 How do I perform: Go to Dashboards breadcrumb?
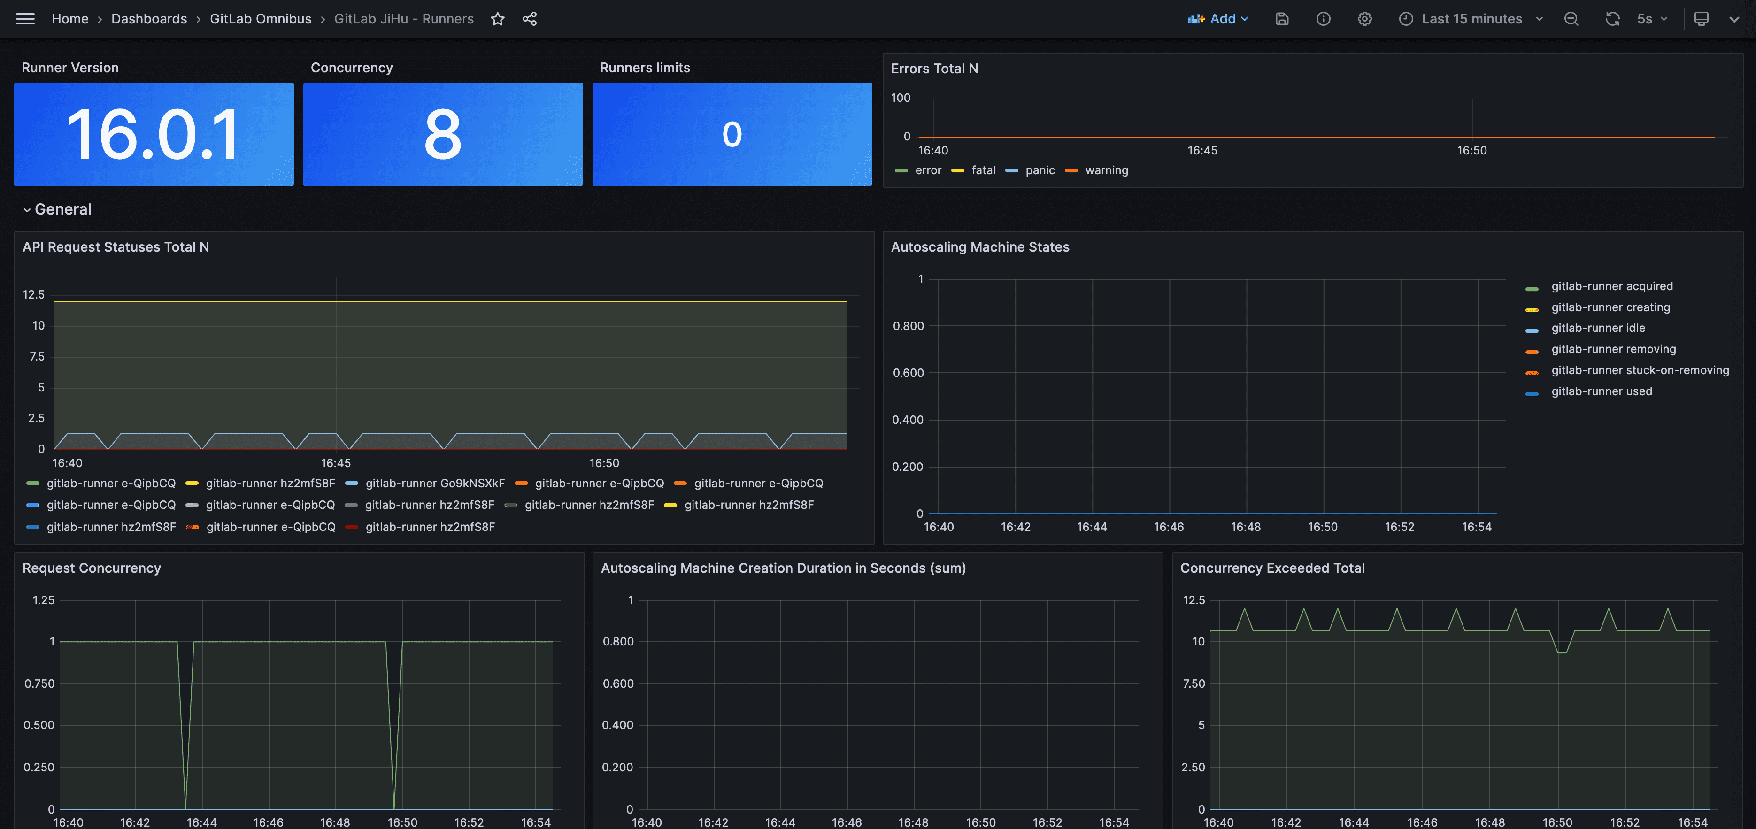pyautogui.click(x=149, y=19)
